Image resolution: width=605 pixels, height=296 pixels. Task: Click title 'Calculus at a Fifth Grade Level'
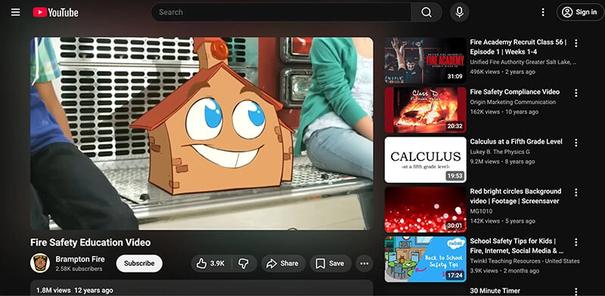click(x=516, y=141)
